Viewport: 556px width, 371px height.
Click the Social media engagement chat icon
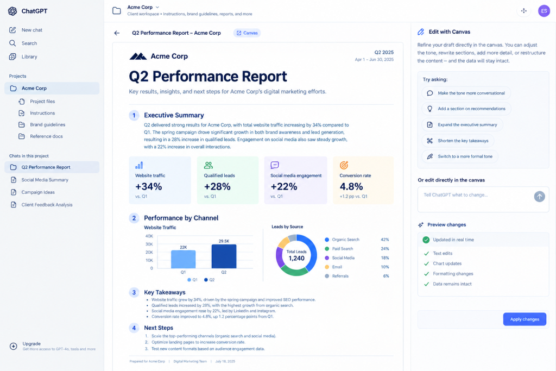[275, 165]
